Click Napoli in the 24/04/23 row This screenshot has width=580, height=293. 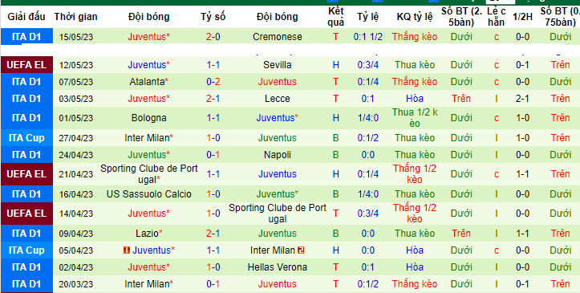pos(278,155)
